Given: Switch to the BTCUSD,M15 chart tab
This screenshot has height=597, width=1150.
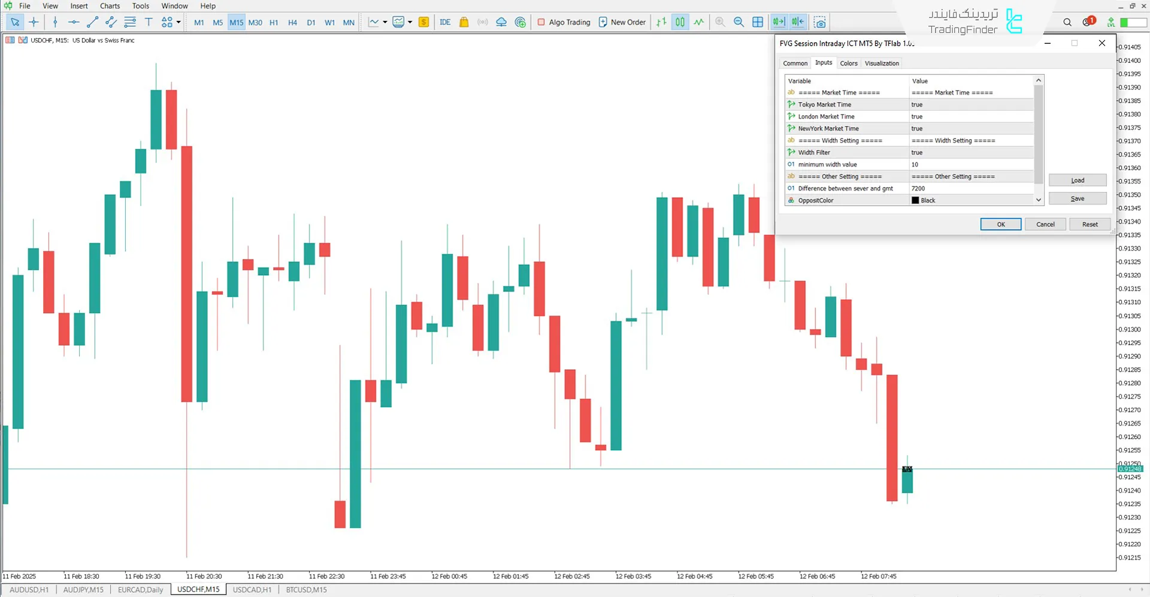Looking at the screenshot, I should 305,590.
